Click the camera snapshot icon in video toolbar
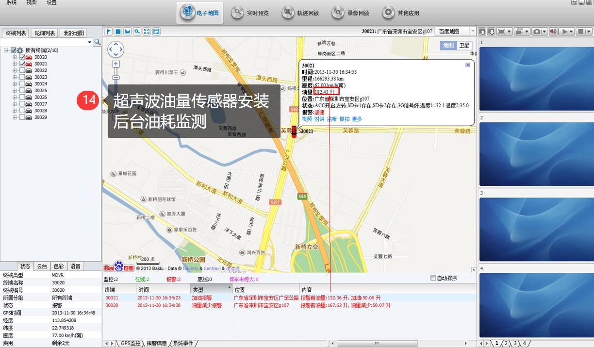Viewport: 594px width, 348px height. click(536, 32)
